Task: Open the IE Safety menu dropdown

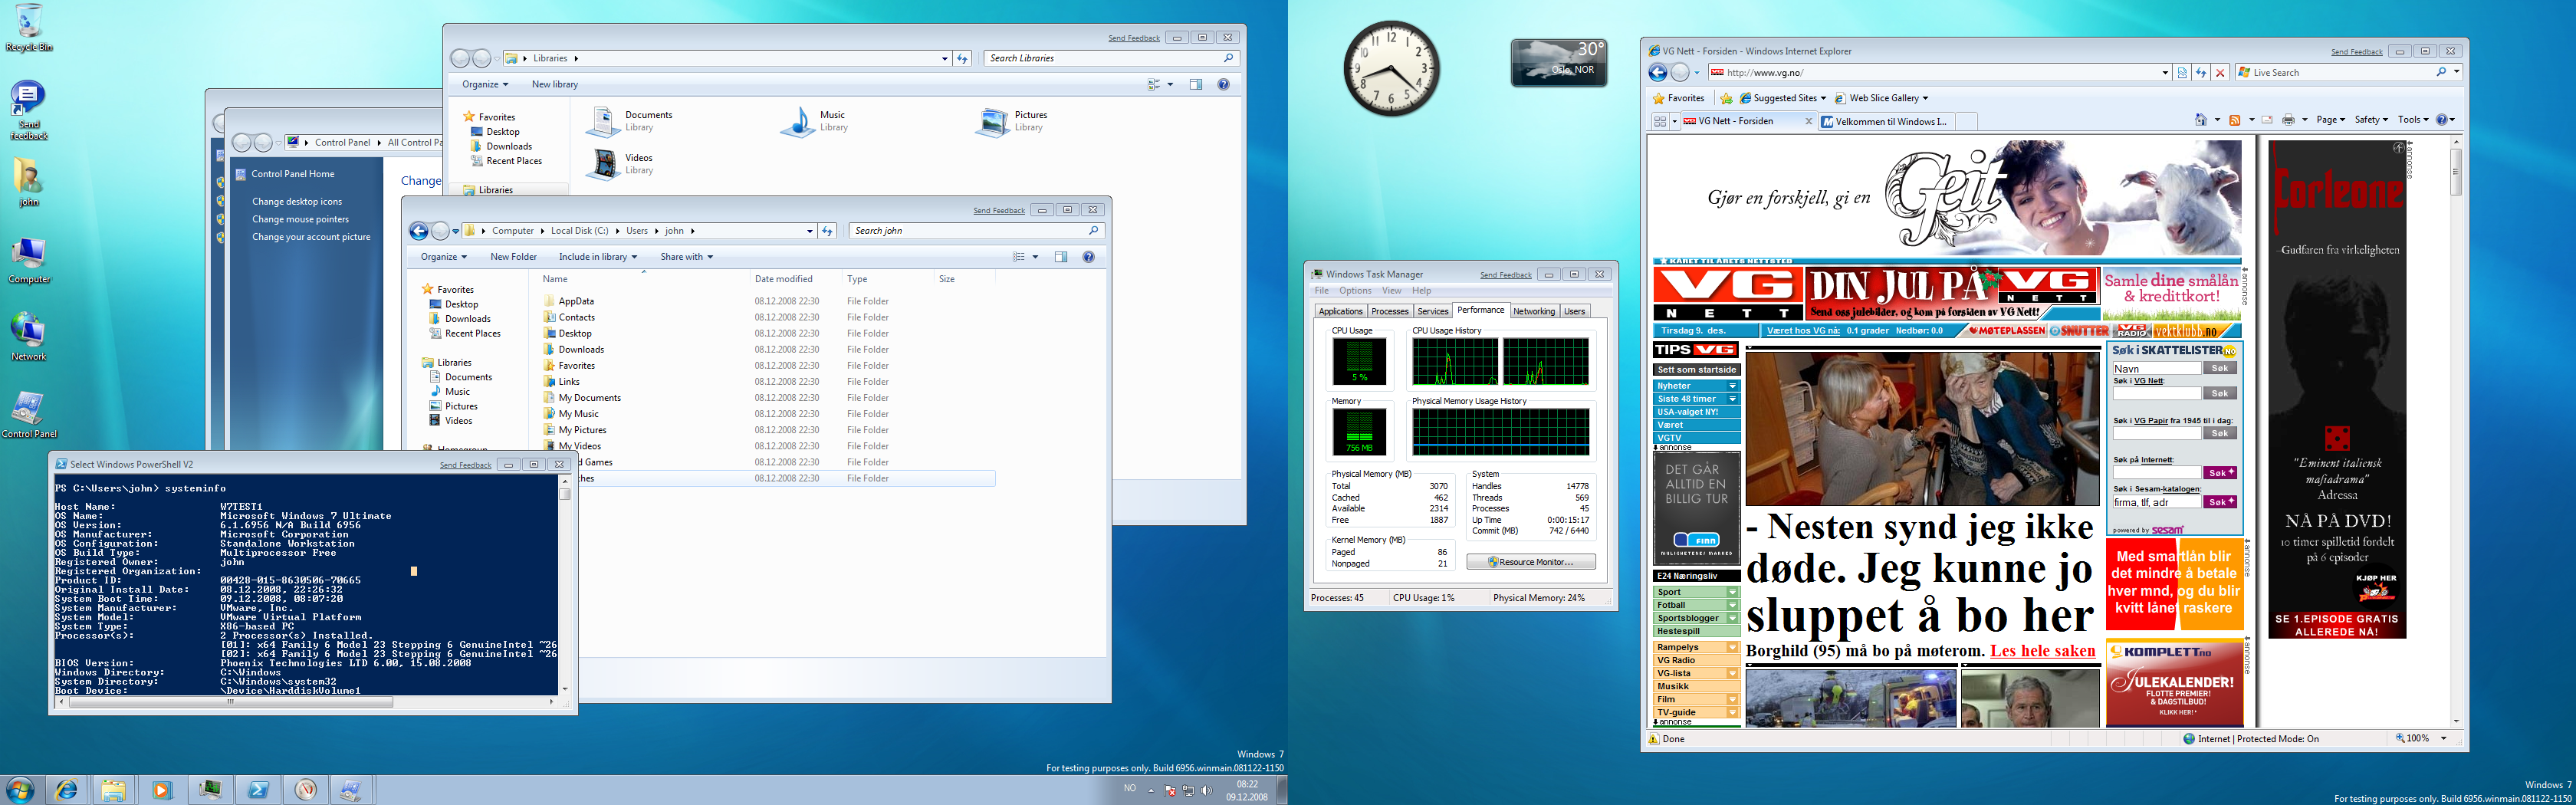Action: click(x=2371, y=120)
